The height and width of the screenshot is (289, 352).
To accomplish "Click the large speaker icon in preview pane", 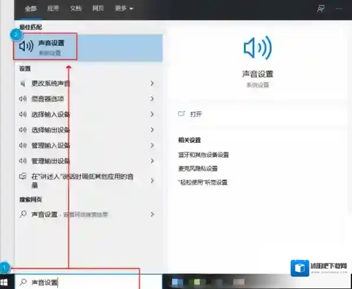I will [258, 48].
